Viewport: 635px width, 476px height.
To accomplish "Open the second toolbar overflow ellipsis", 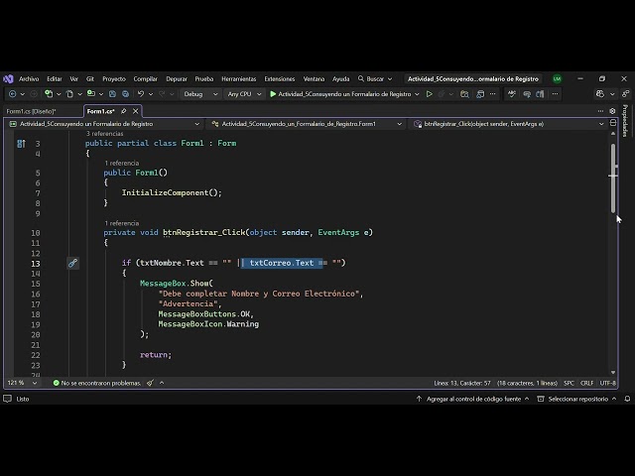I will (x=555, y=94).
